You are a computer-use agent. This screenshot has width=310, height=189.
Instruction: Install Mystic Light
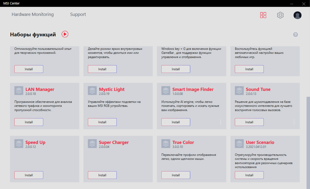click(102, 122)
